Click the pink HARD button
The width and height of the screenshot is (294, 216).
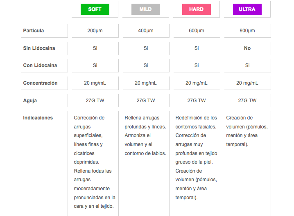[196, 9]
